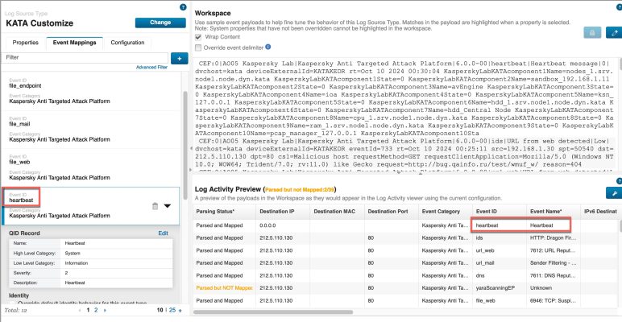
Task: Click the Log Activity Preview horizontal scrollbar
Action: [x=273, y=312]
